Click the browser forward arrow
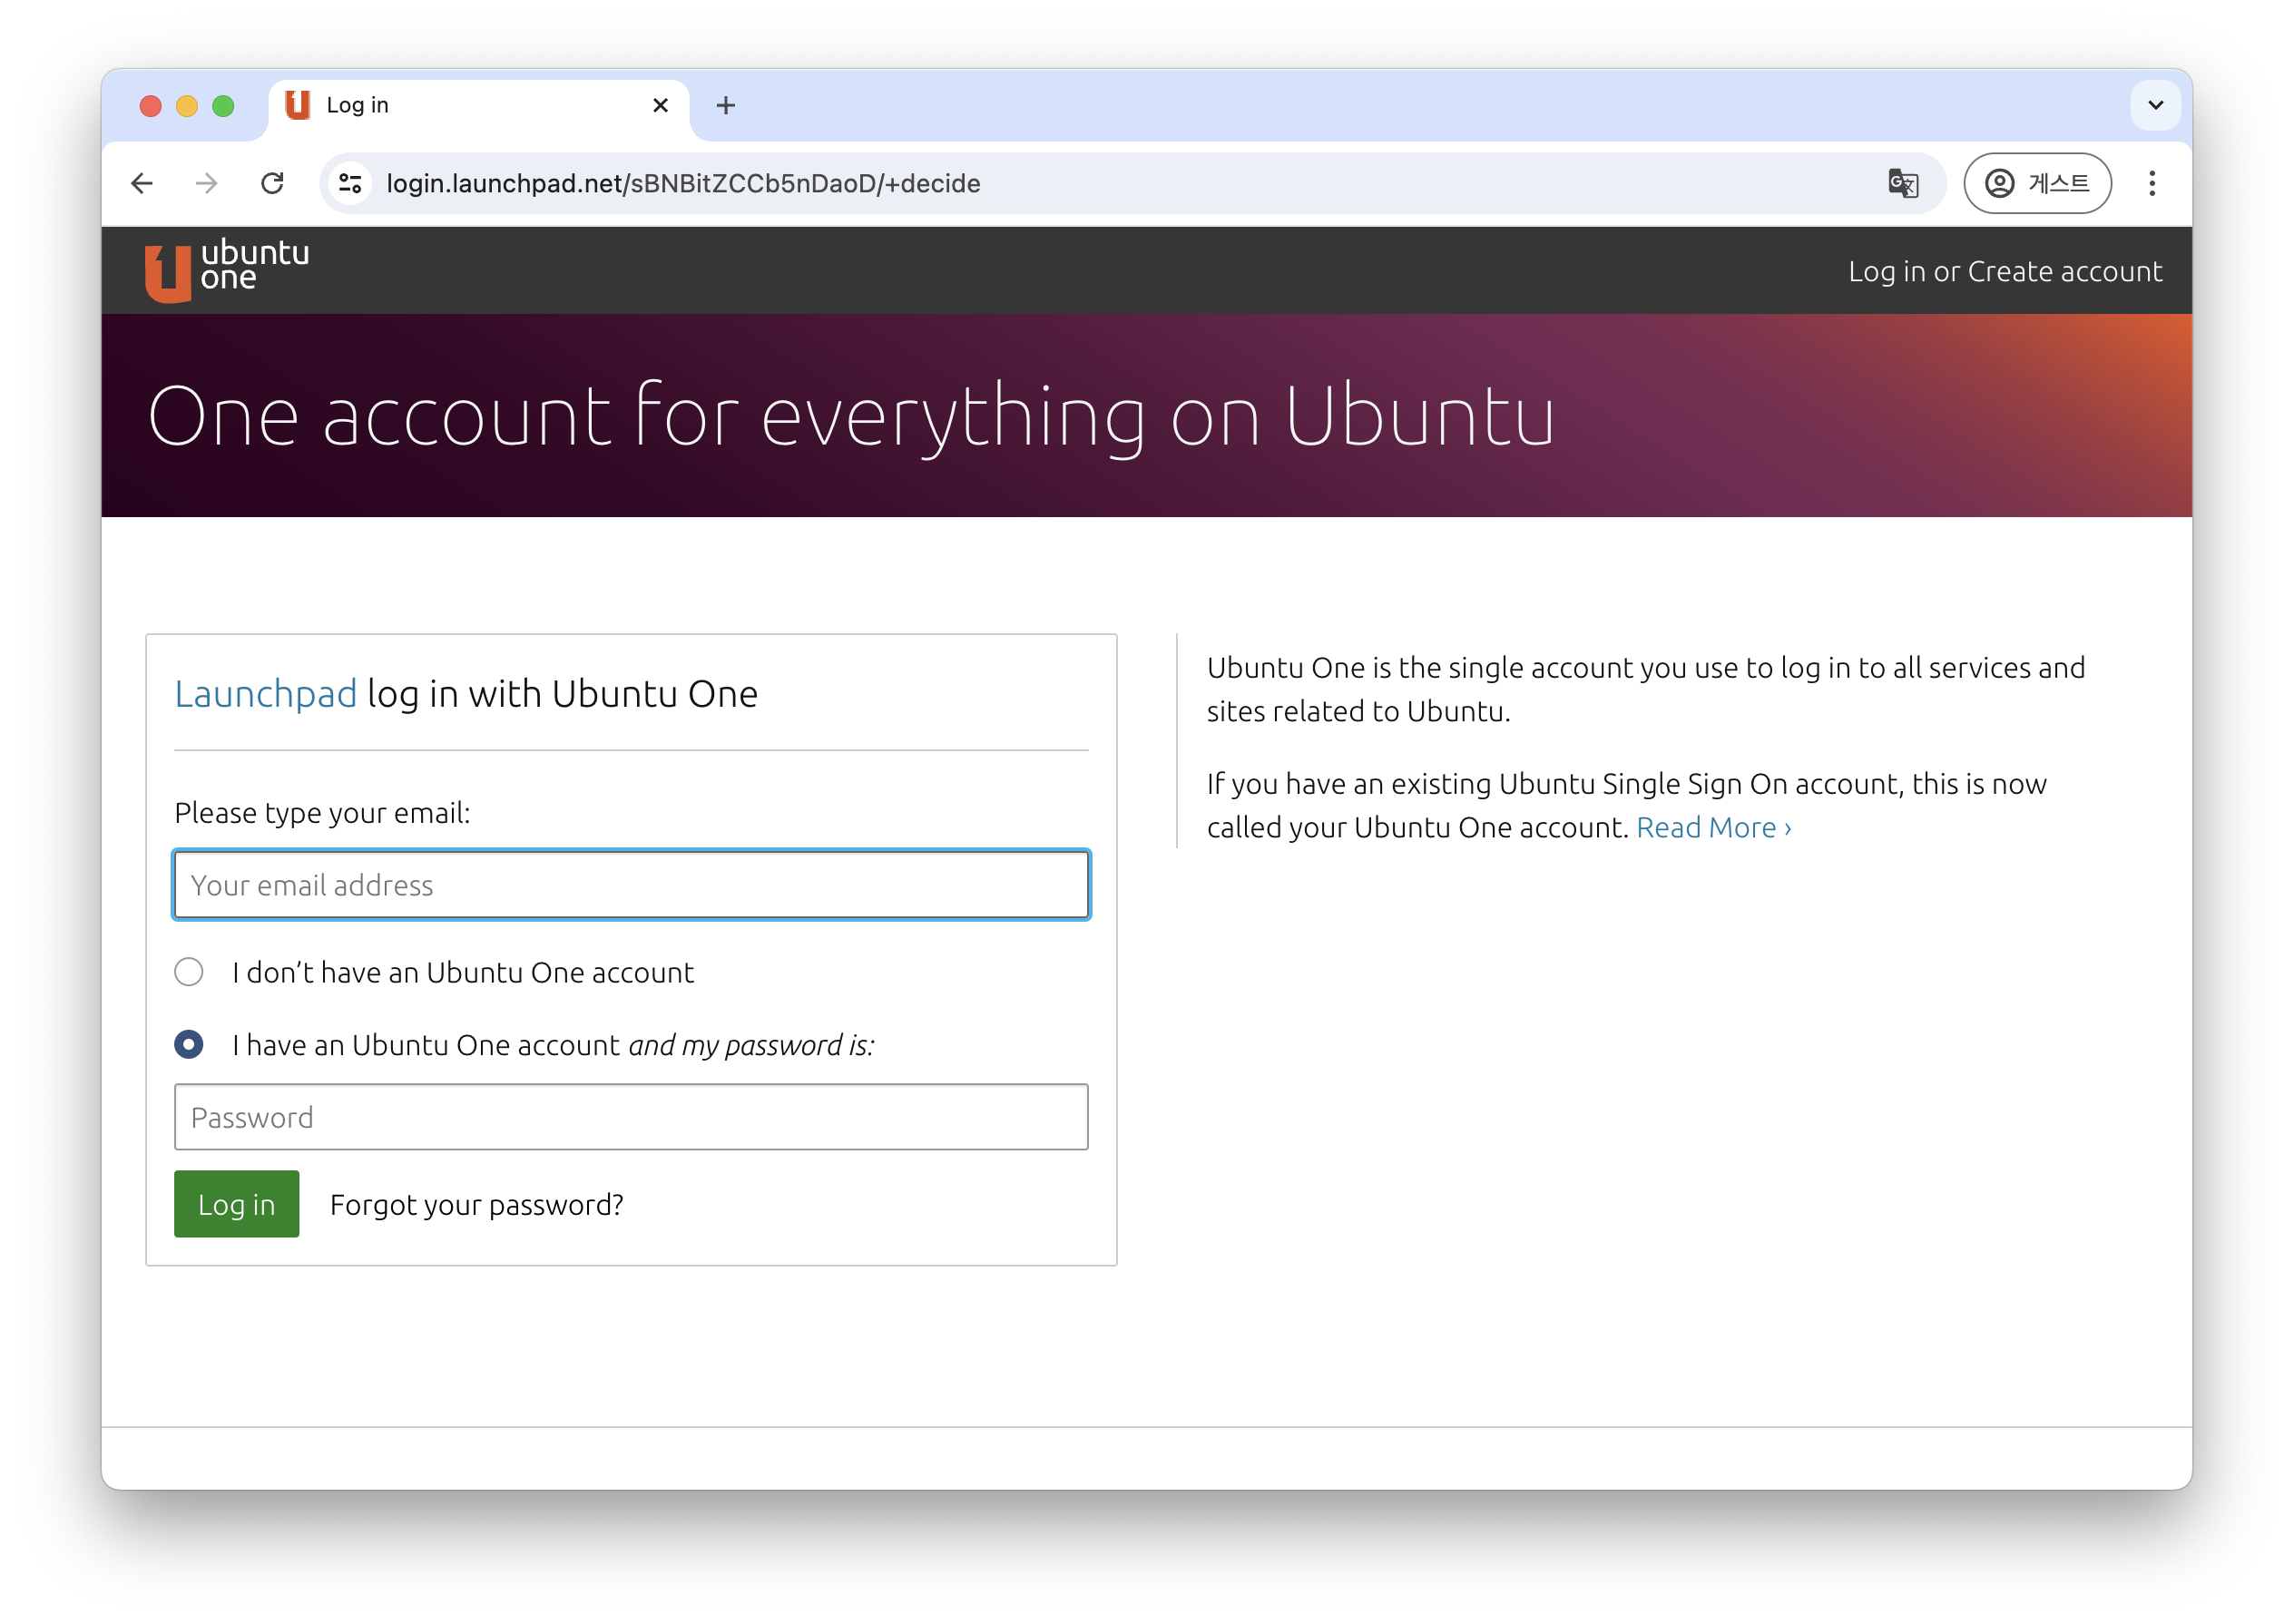The image size is (2294, 1624). (x=207, y=183)
